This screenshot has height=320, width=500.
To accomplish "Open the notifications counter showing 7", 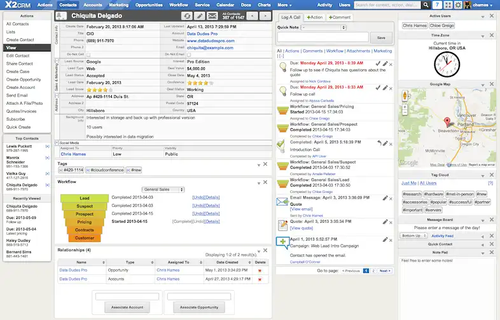I will click(x=437, y=5).
